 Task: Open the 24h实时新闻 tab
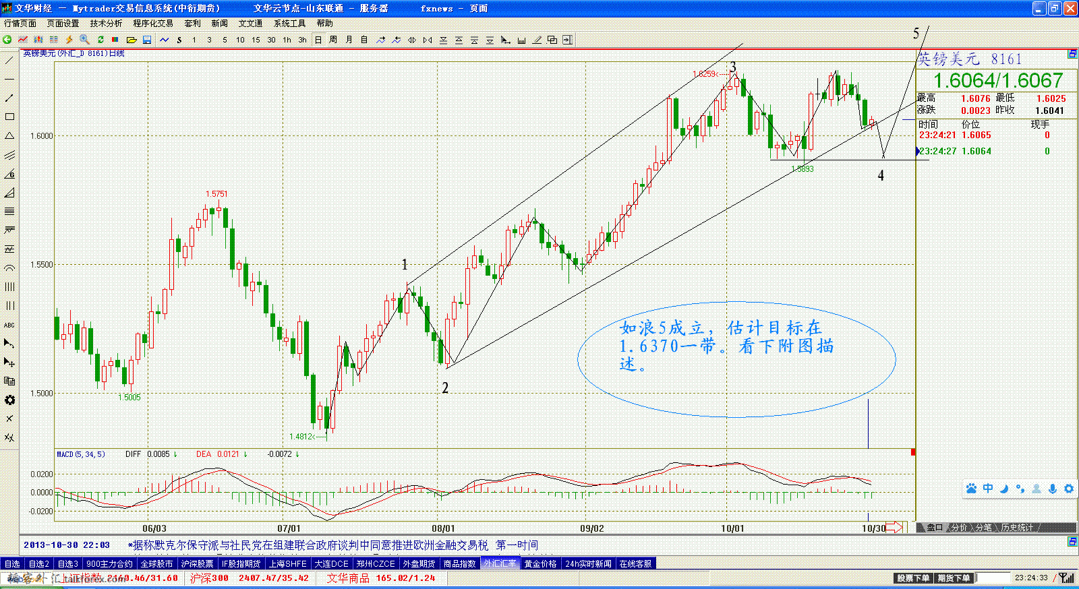[x=588, y=563]
